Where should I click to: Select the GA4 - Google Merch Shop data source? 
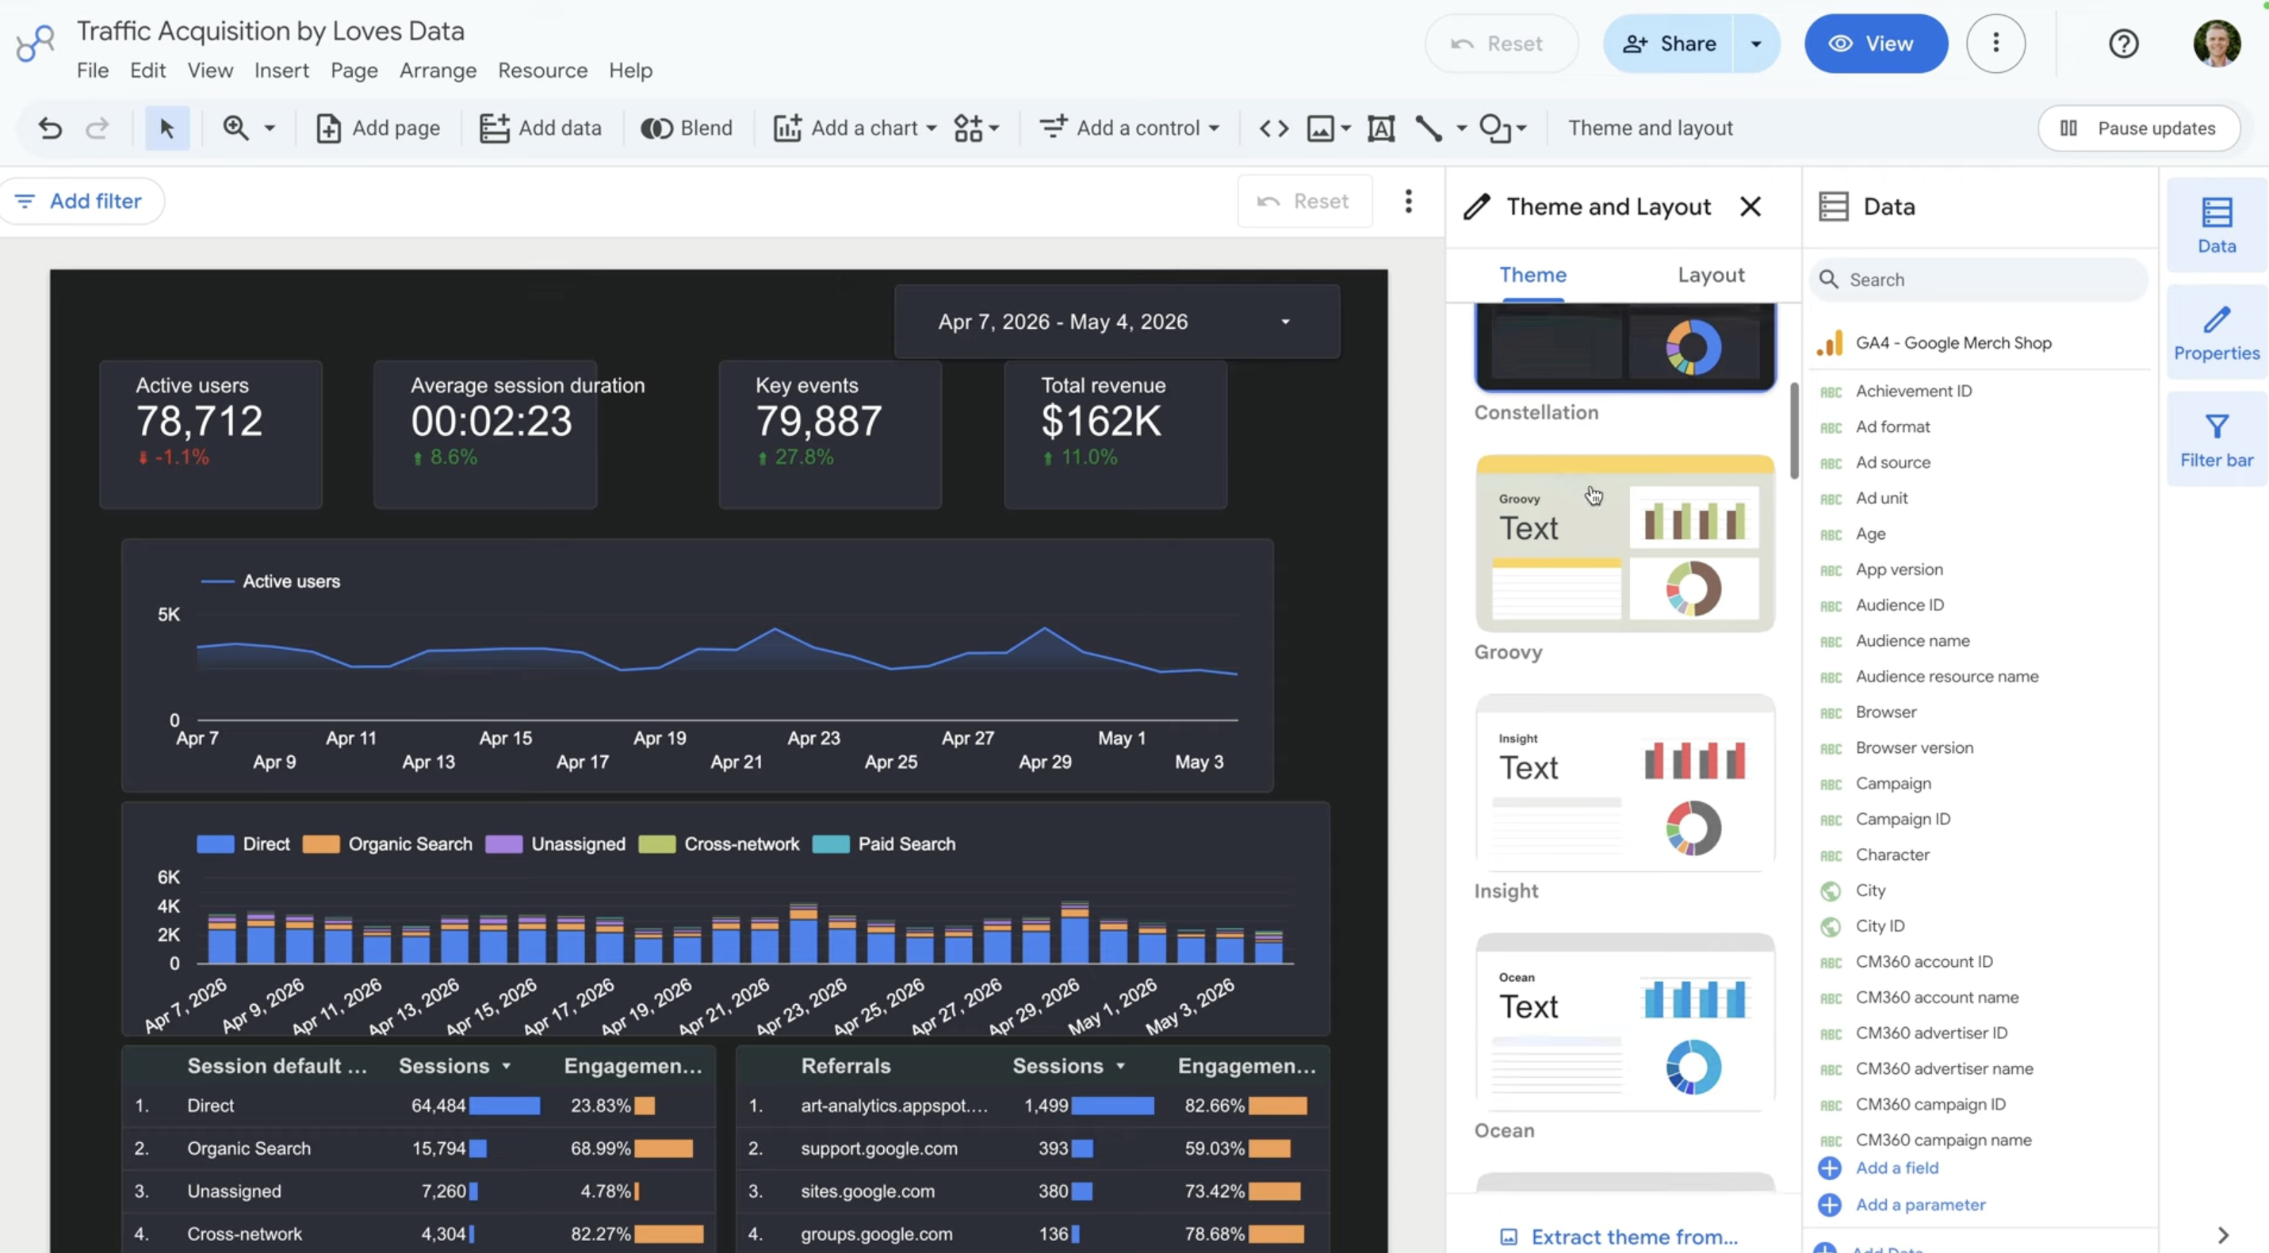click(x=1953, y=342)
